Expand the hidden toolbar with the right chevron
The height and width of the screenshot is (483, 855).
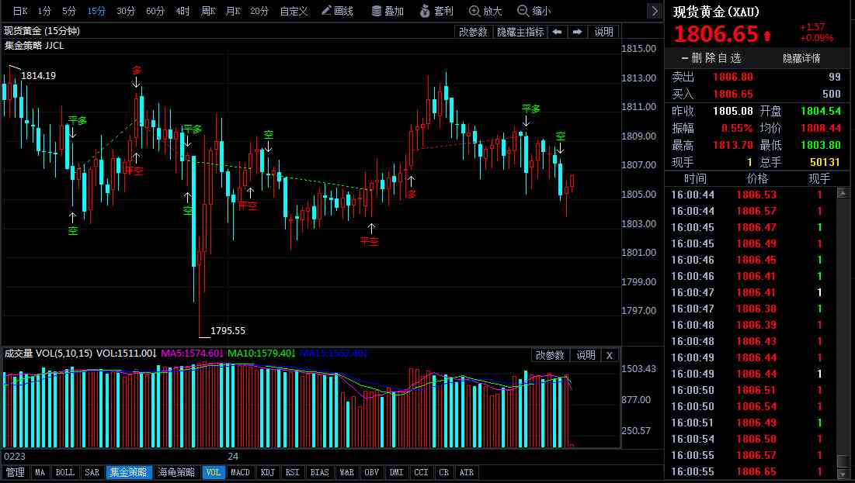coord(656,10)
